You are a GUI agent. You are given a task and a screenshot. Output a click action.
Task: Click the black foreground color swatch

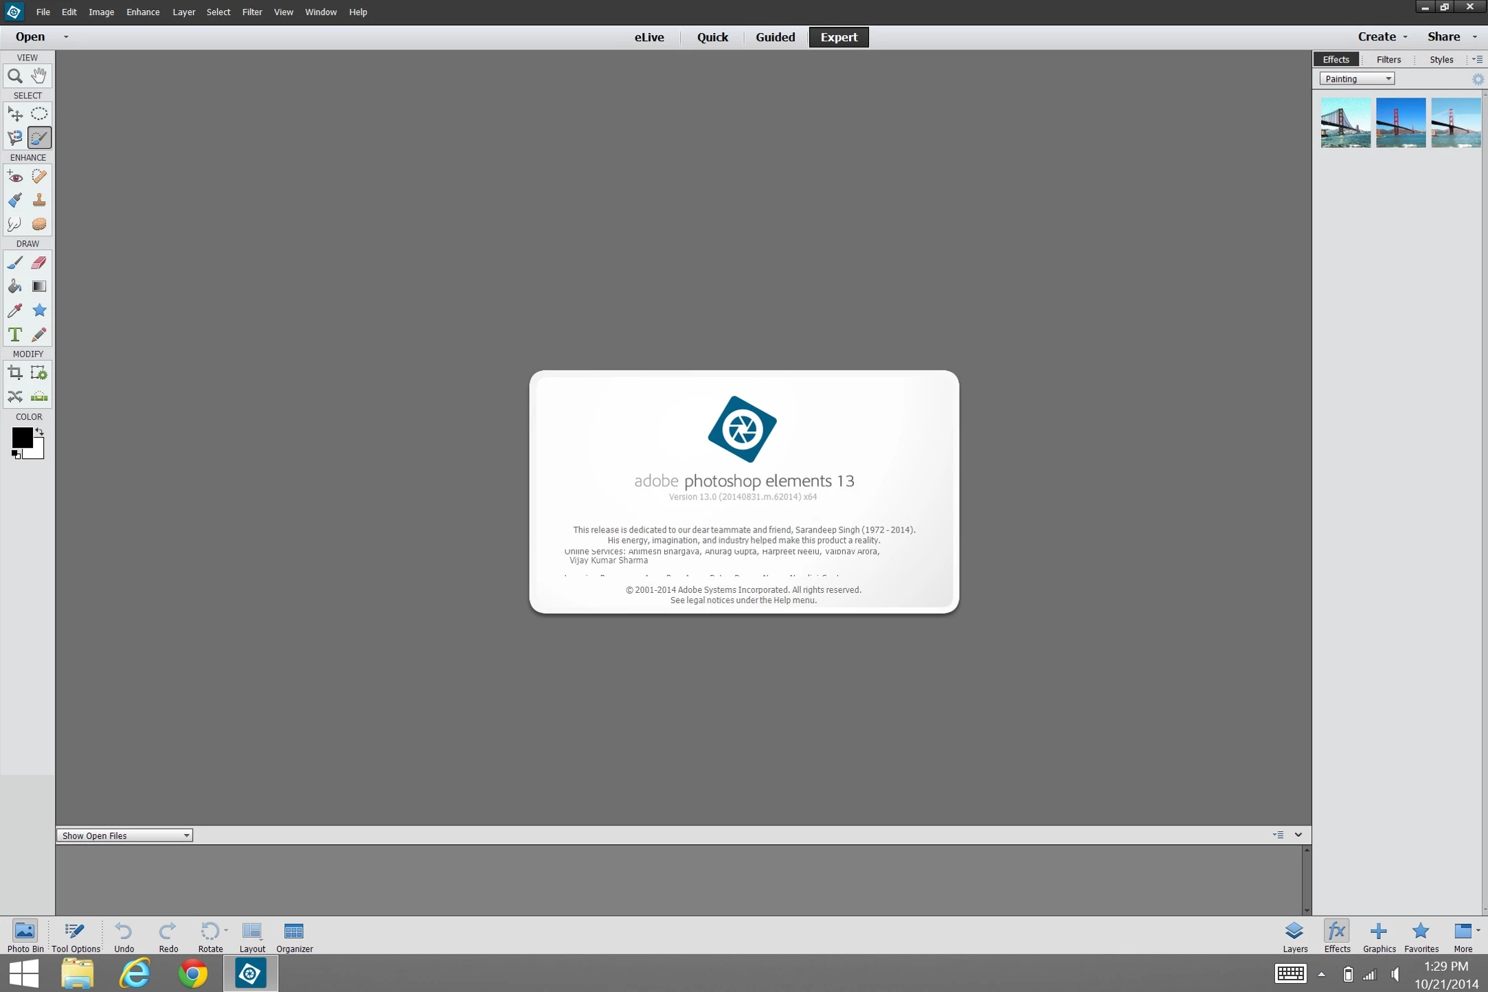pos(21,437)
